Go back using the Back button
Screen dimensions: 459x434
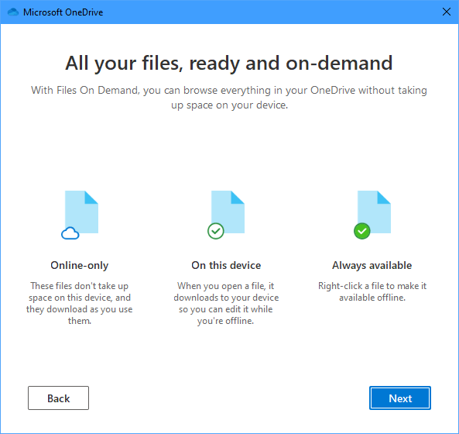pyautogui.click(x=58, y=398)
